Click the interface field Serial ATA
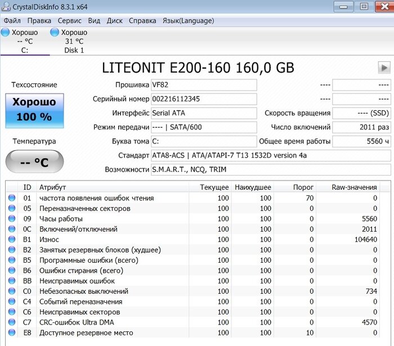The height and width of the screenshot is (346, 394). click(204, 113)
